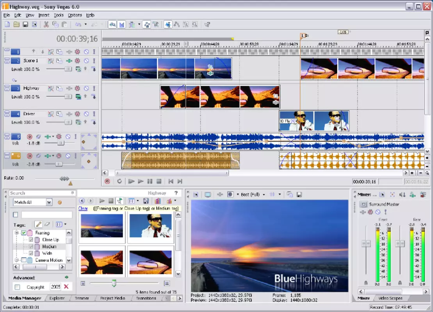Click the Clear search link
Viewport: 433px width, 312px height.
83,209
